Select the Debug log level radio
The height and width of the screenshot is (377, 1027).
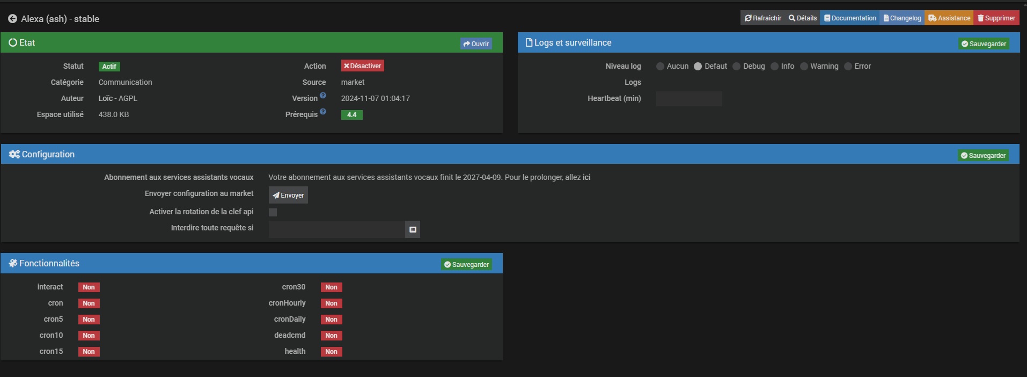click(737, 67)
